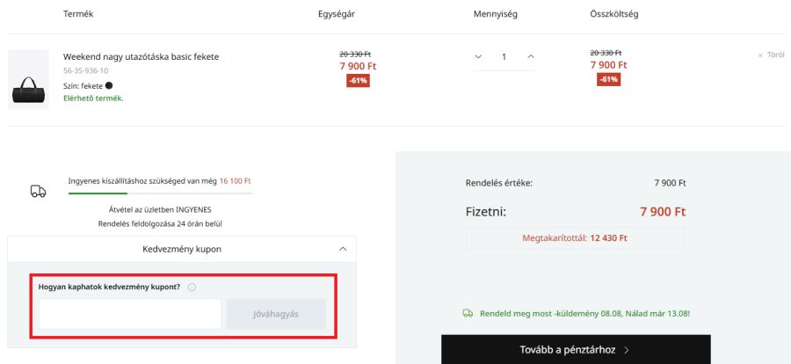Decrease quantity with the down chevron
The height and width of the screenshot is (364, 791).
[x=478, y=56]
